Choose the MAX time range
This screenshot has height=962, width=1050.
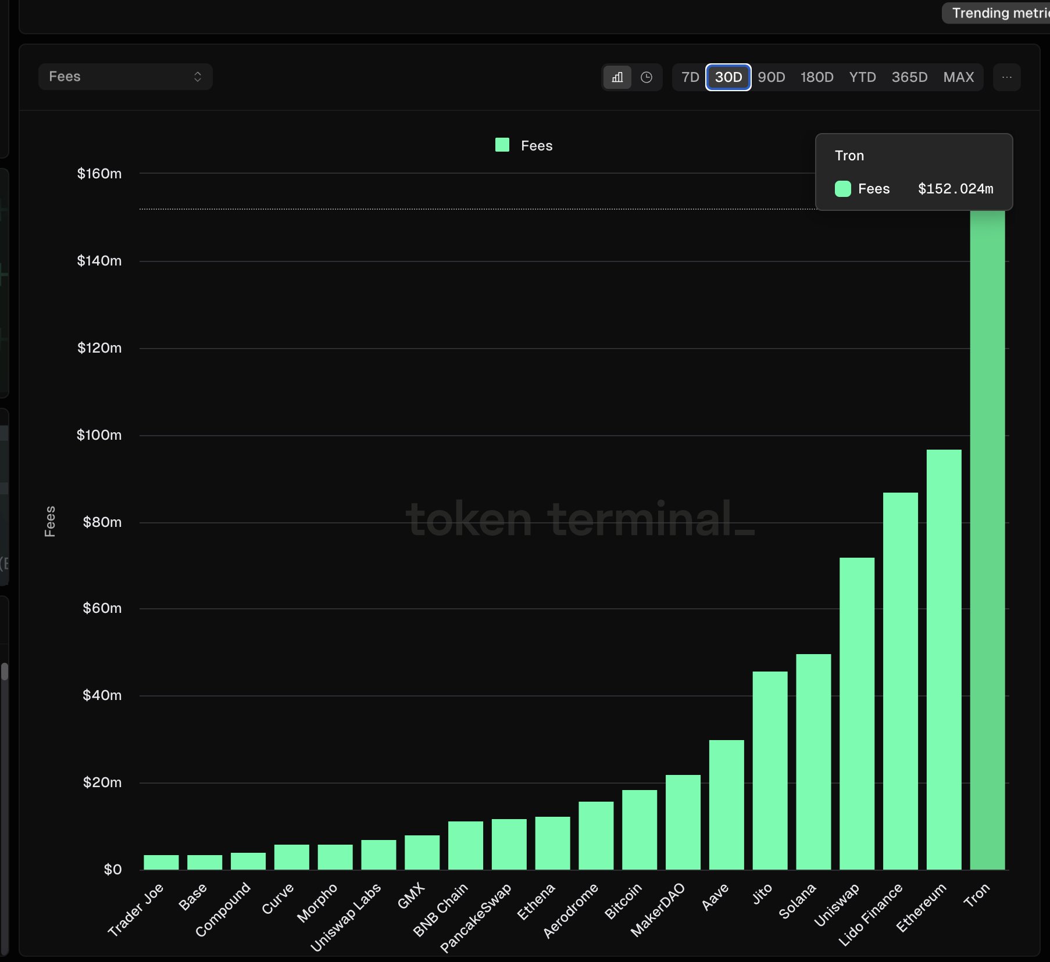959,77
